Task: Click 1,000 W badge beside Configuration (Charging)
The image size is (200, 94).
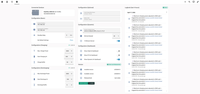Action: click(x=72, y=45)
